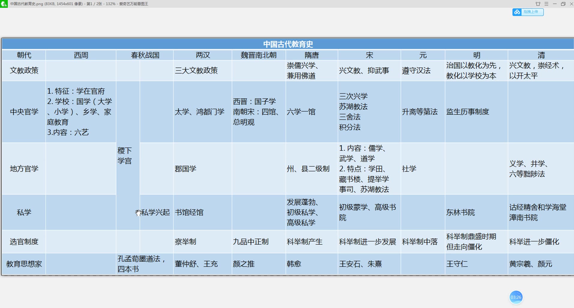
Task: Click the 书馆经馆 cell
Action: coord(203,212)
